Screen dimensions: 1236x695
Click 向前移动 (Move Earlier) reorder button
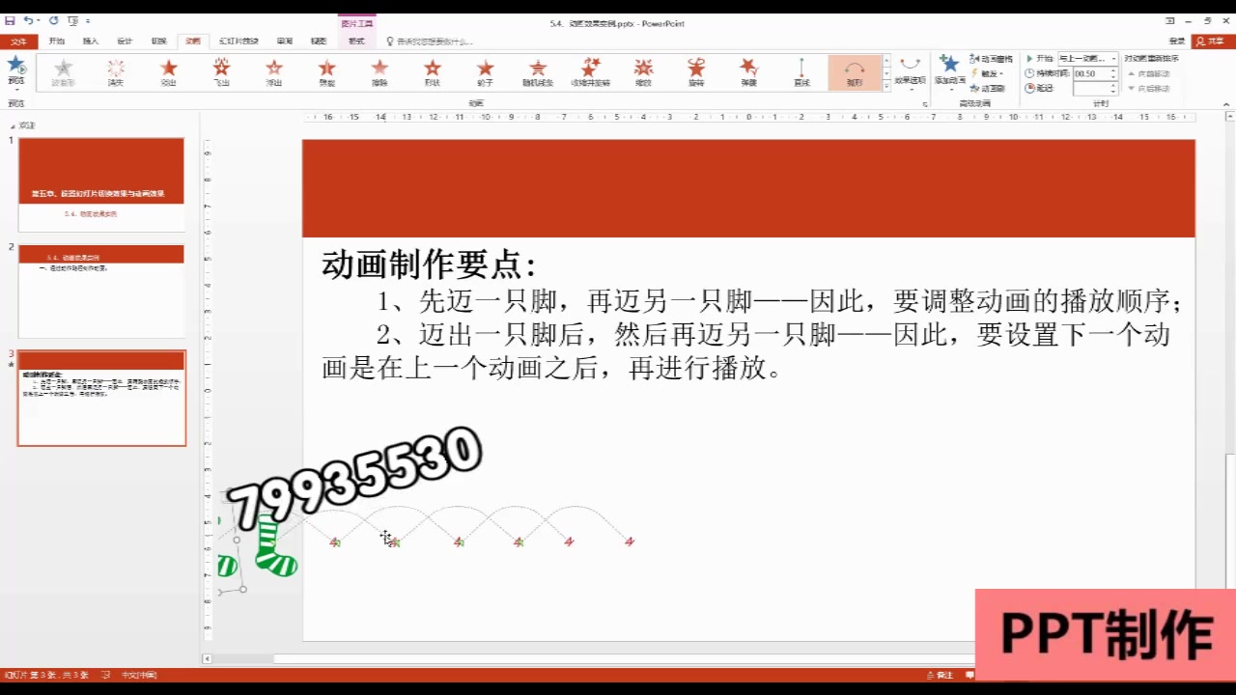click(x=1149, y=73)
